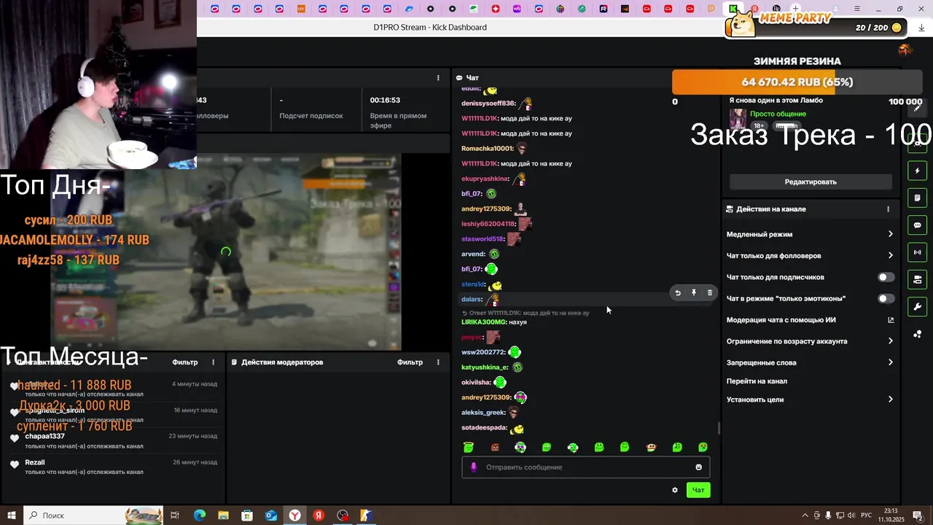
Task: Select the active Kick browser tab
Action: 733,9
